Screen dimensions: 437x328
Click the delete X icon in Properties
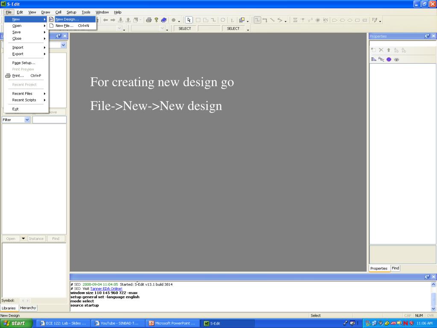pos(381,50)
